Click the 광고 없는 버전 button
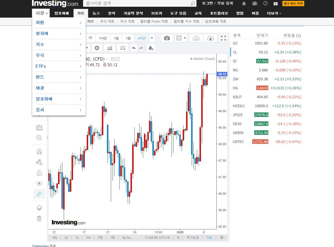334x247 pixels. [x=293, y=3]
